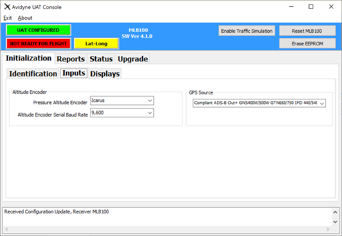342x236 pixels.
Task: Click the yellow Lat-Long indicator
Action: click(x=96, y=43)
